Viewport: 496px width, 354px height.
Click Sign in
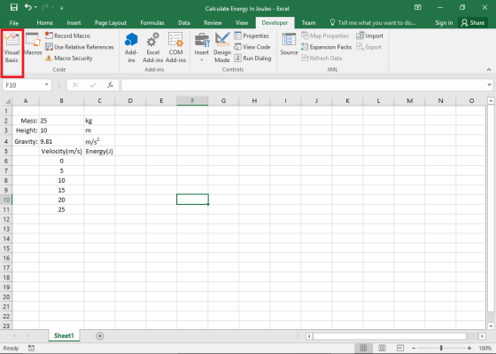coord(444,23)
